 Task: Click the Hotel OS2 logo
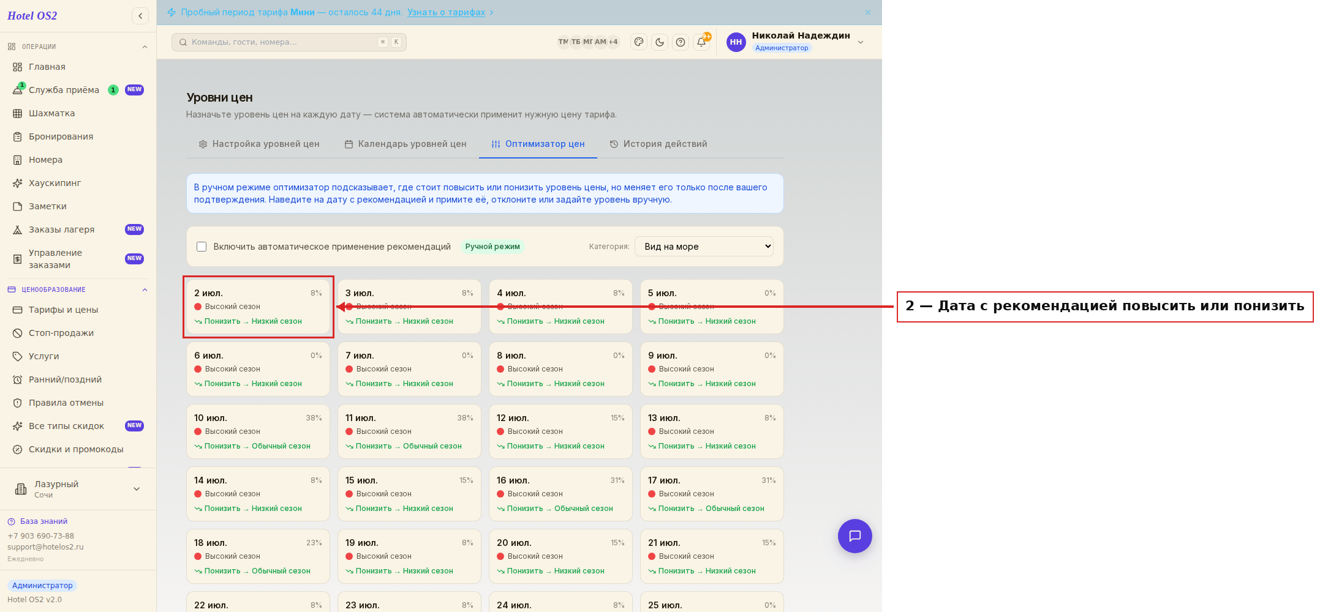pyautogui.click(x=32, y=16)
